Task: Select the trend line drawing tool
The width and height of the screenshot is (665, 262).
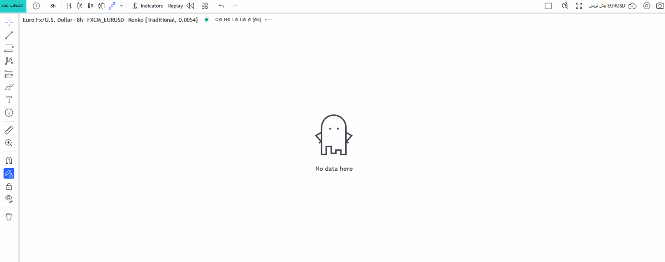Action: 9,36
